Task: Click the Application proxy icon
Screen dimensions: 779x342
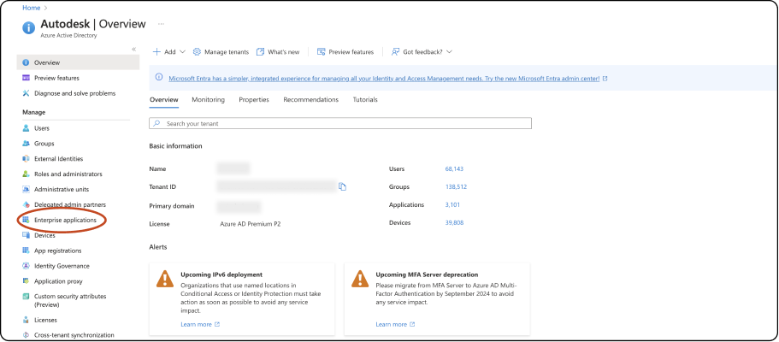Action: point(26,281)
